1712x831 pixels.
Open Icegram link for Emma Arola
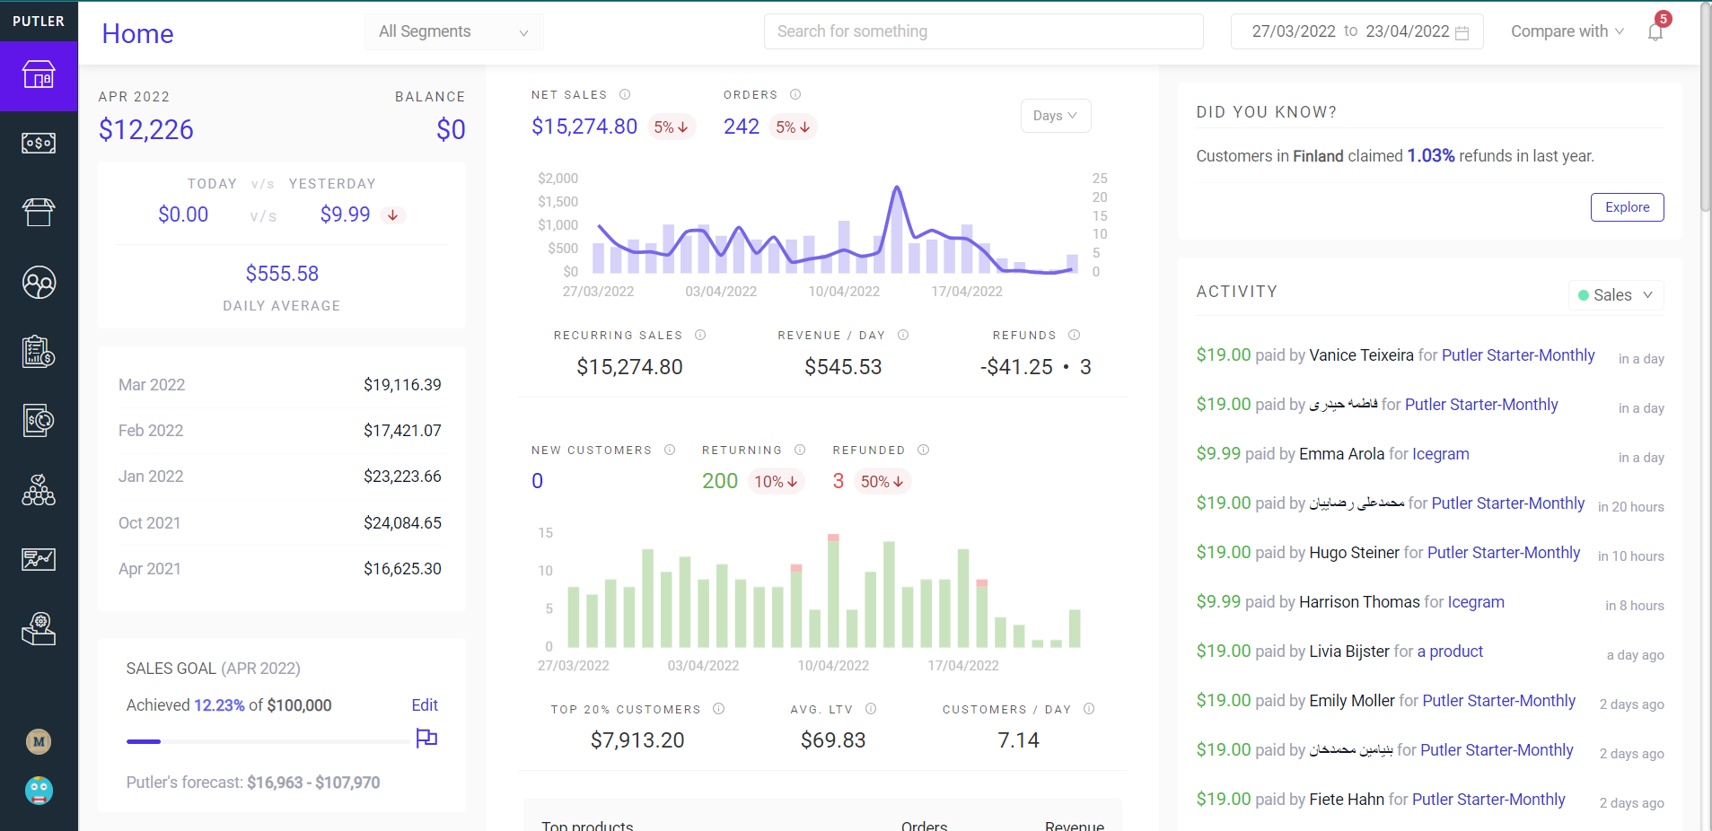tap(1441, 454)
